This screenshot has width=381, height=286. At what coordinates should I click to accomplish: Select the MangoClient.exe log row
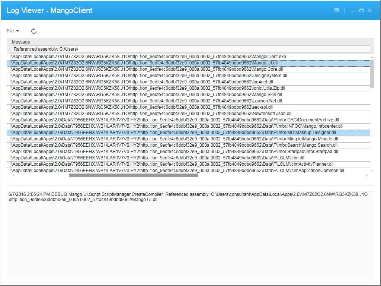tap(149, 57)
